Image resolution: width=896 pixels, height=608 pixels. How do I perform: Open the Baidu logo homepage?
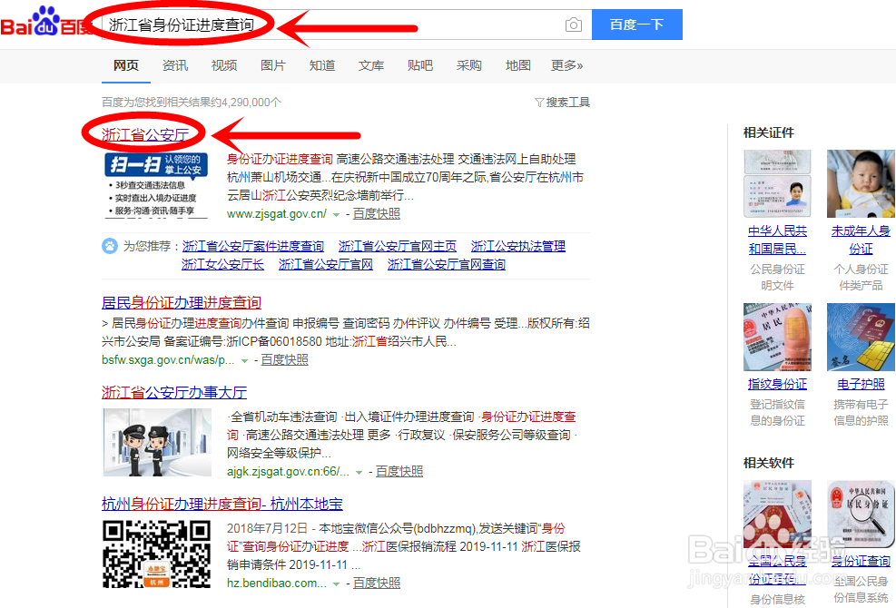47,22
